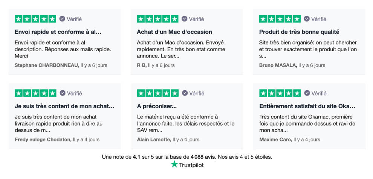Click verified checkmark on R B's review
This screenshot has width=373, height=179.
tap(185, 19)
